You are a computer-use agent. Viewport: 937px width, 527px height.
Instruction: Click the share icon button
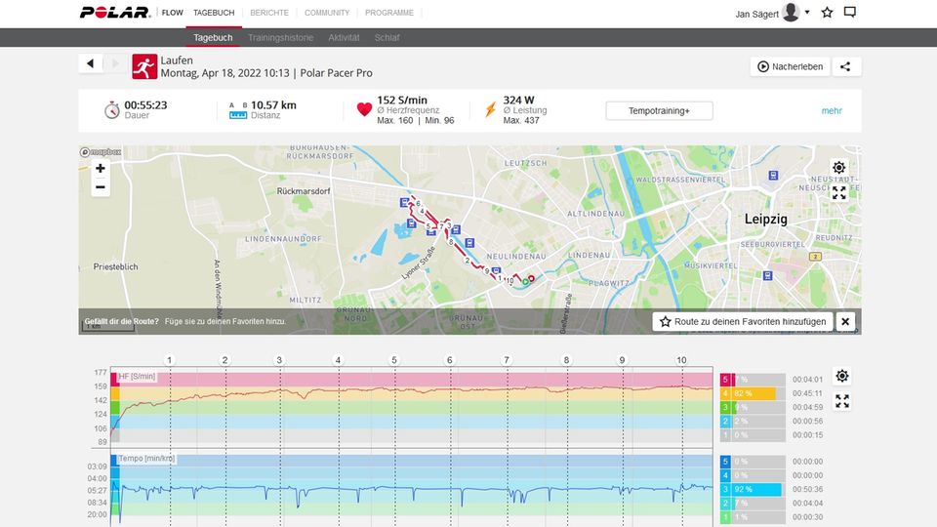pos(845,66)
